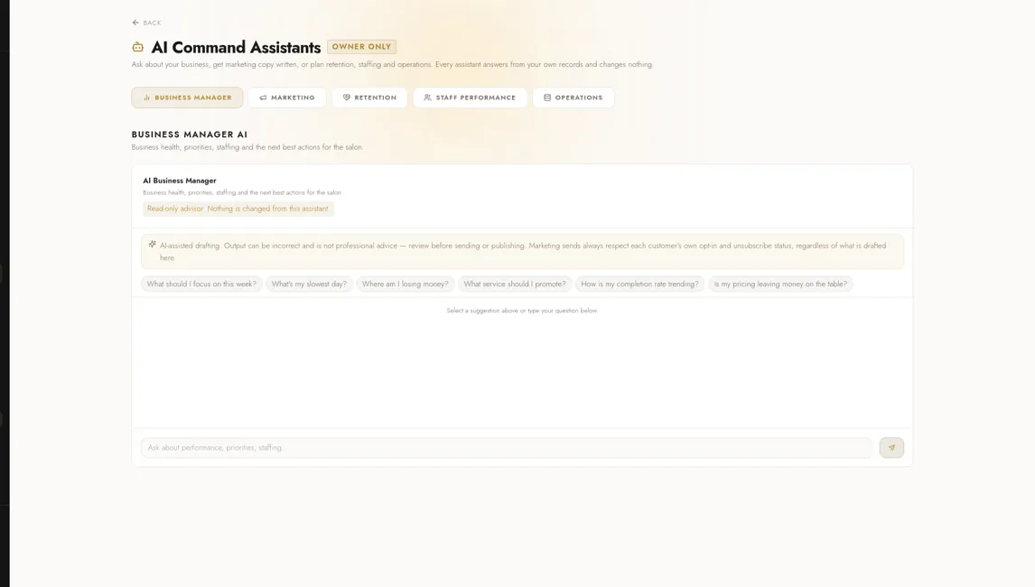Switch to the Retention tab
Screen dimensions: 1035x587
[369, 98]
